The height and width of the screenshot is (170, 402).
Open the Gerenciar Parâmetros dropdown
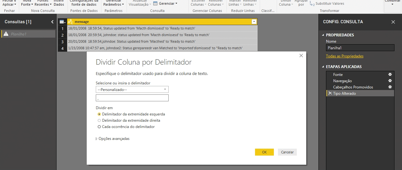pos(113,3)
